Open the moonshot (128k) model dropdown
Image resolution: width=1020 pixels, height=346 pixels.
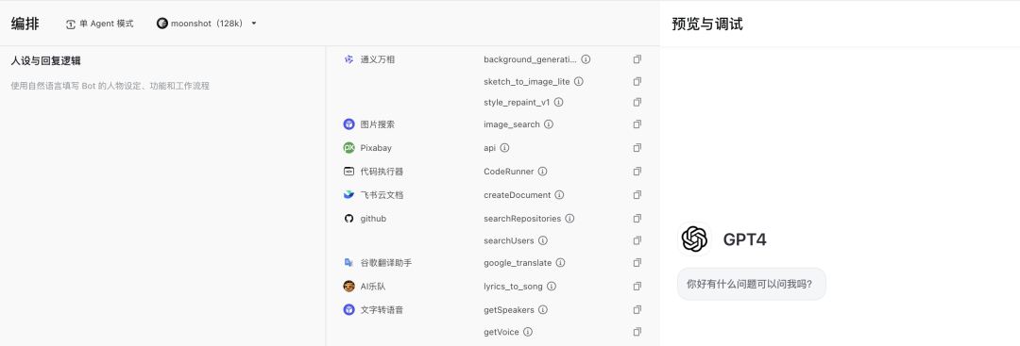pyautogui.click(x=207, y=24)
